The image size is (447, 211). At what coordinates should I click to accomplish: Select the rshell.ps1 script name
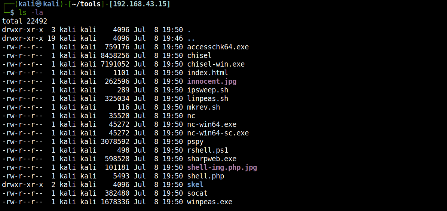click(x=208, y=150)
